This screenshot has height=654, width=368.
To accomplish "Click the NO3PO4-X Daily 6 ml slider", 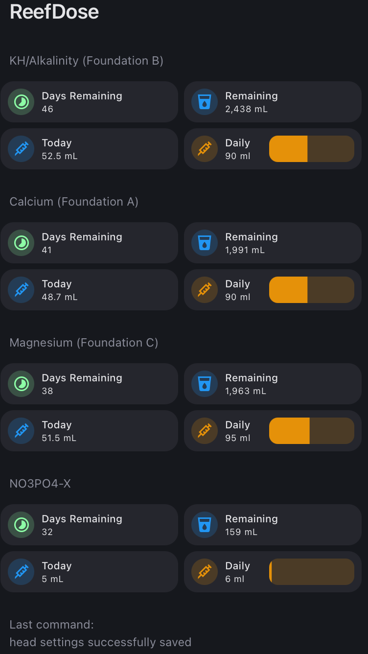I will pyautogui.click(x=312, y=572).
